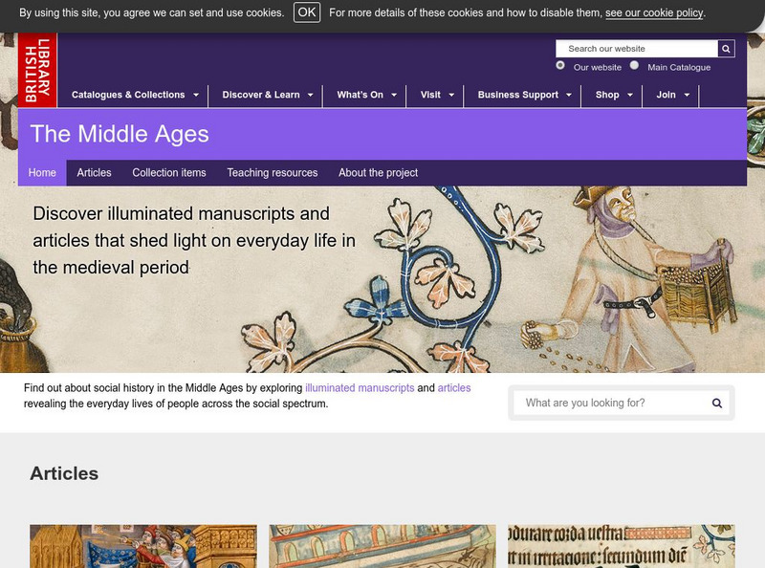Image resolution: width=765 pixels, height=568 pixels.
Task: Open the What's On dropdown
Action: [x=362, y=96]
